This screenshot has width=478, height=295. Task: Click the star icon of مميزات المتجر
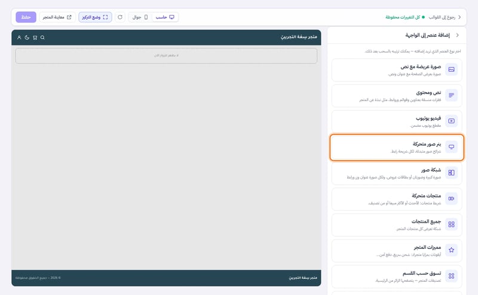tap(451, 250)
